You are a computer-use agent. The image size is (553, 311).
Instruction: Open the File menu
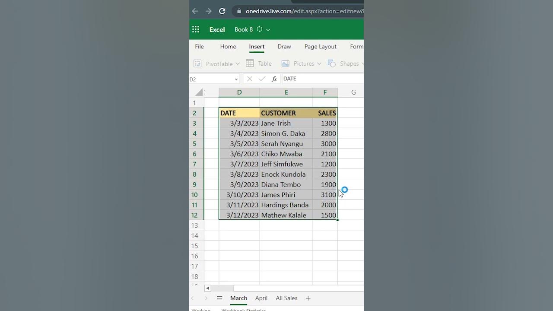tap(199, 47)
